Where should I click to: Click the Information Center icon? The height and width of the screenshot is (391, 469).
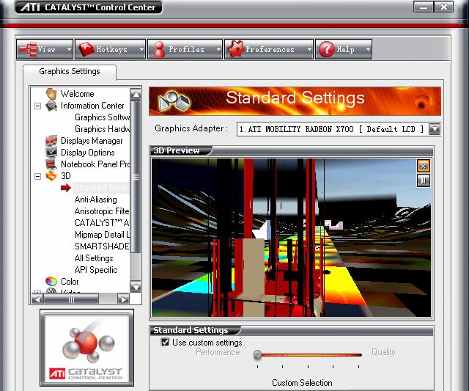point(51,106)
